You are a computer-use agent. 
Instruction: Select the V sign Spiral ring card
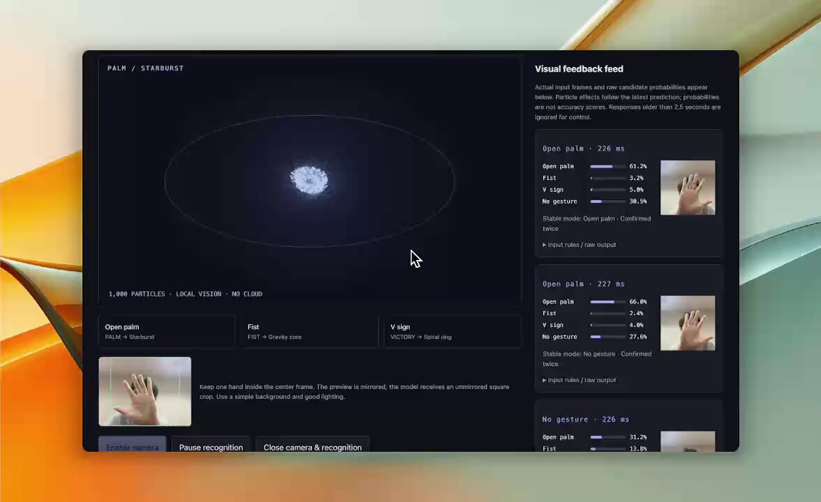[x=452, y=332]
